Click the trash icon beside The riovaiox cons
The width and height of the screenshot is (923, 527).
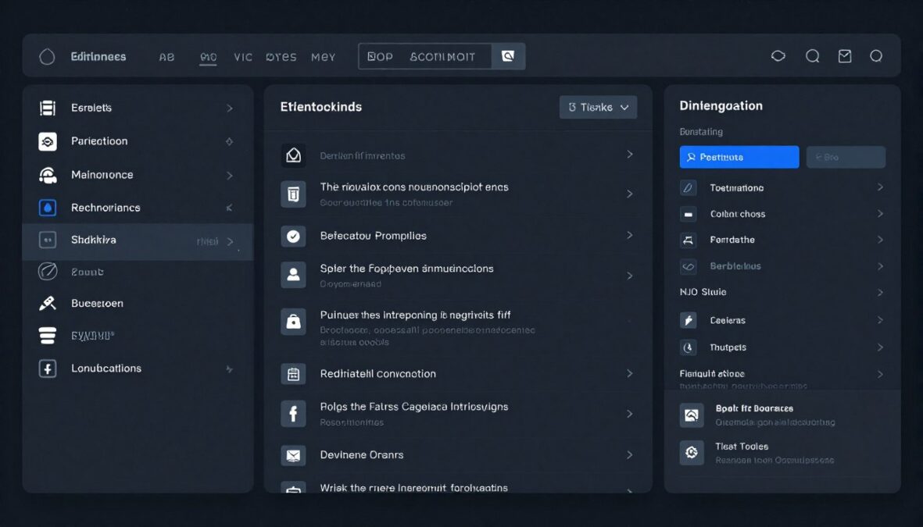(x=293, y=194)
